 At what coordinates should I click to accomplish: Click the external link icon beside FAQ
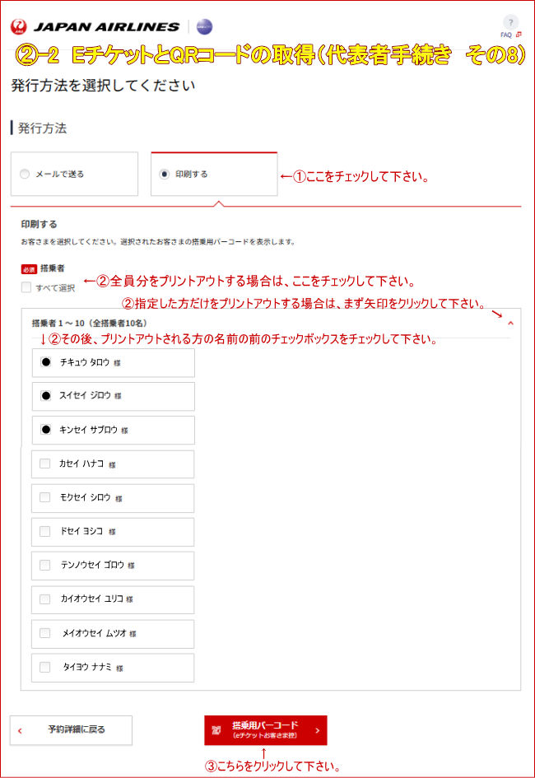519,34
